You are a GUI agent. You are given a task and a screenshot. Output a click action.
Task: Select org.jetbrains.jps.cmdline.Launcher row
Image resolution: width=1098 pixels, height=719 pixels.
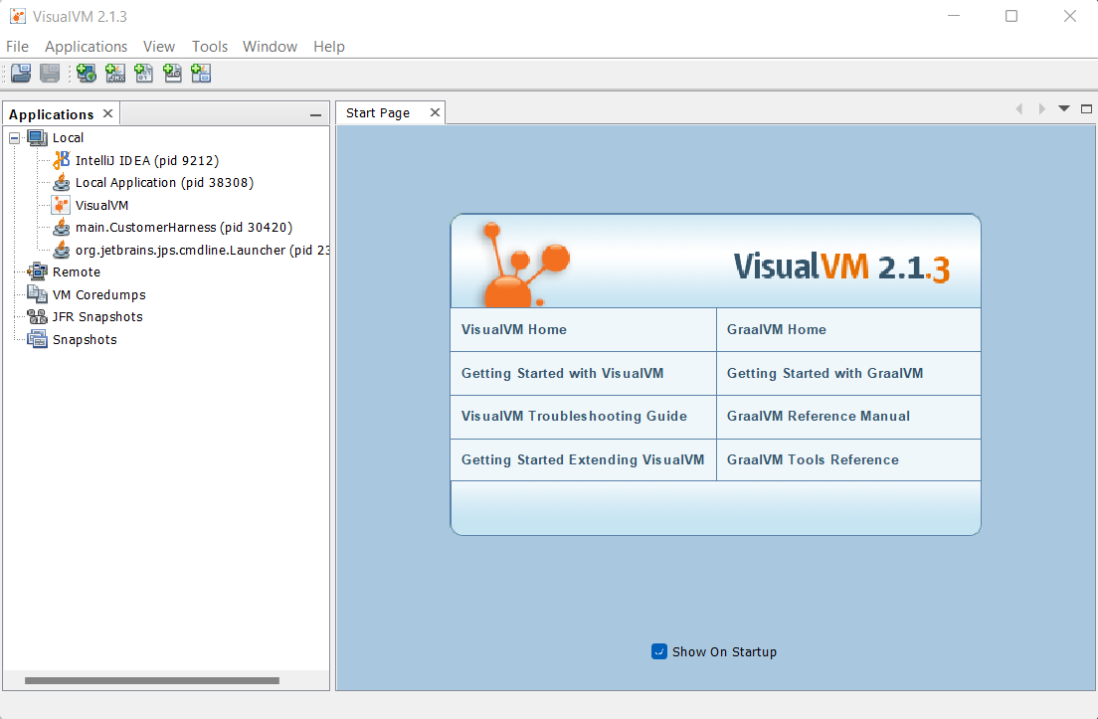pyautogui.click(x=202, y=250)
